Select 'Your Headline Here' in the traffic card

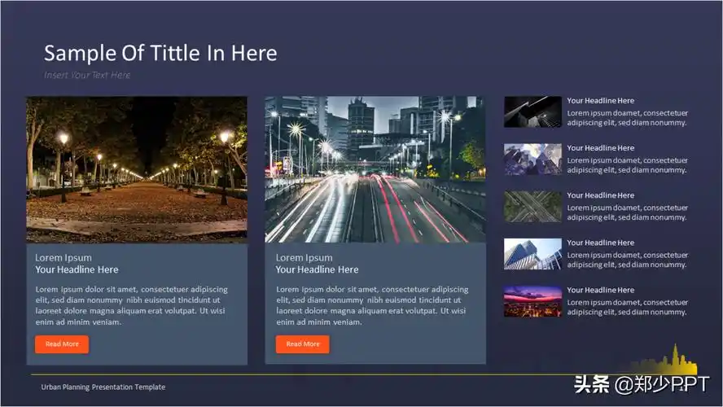pos(317,269)
